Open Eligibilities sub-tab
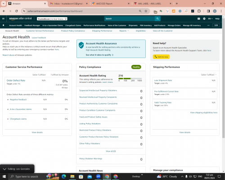 [x=141, y=31]
